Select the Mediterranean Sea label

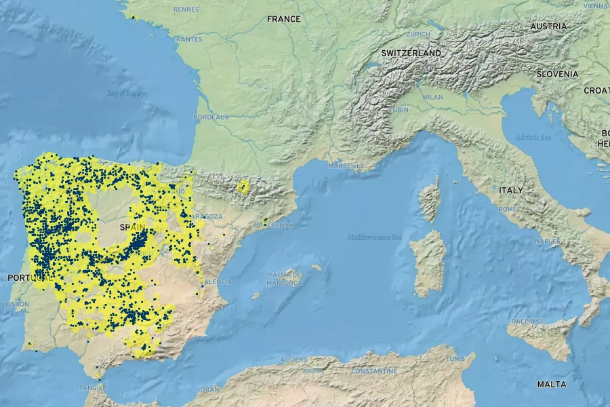pos(375,237)
